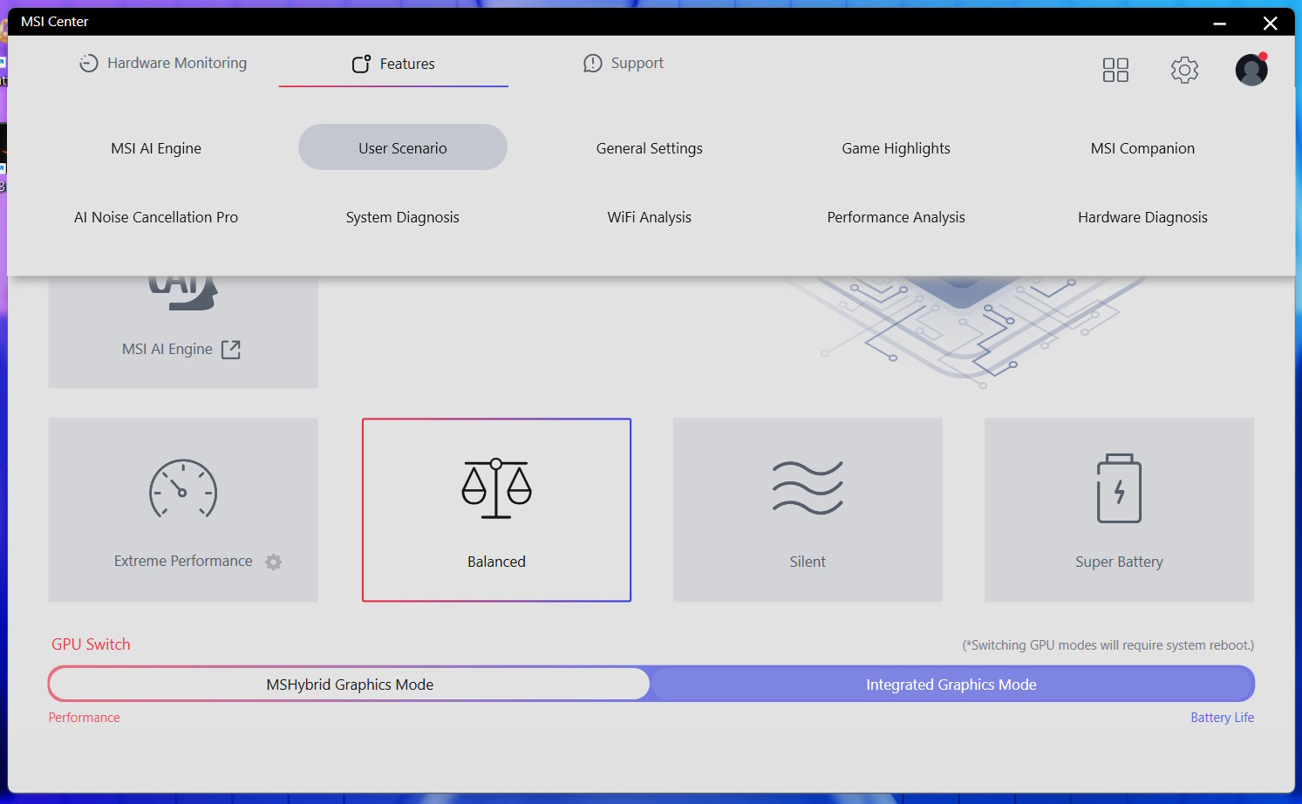Screen dimensions: 1302x804
Task: Open Hardware Diagnosis feature
Action: (x=1143, y=217)
